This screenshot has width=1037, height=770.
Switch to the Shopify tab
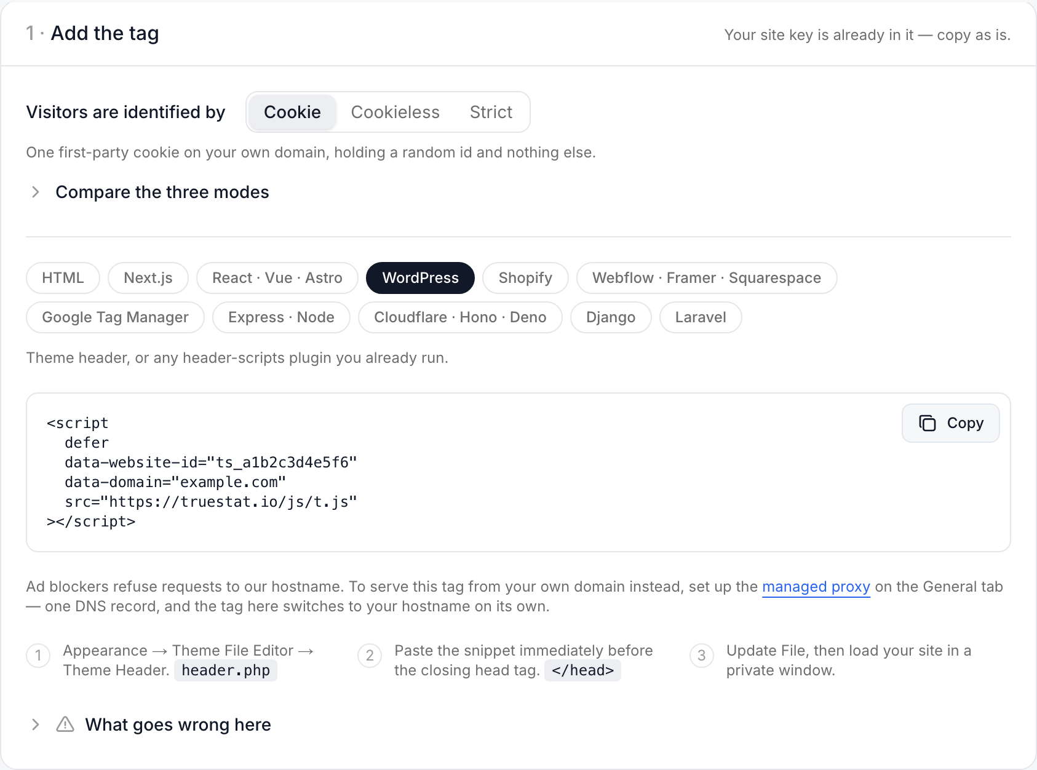(x=525, y=278)
